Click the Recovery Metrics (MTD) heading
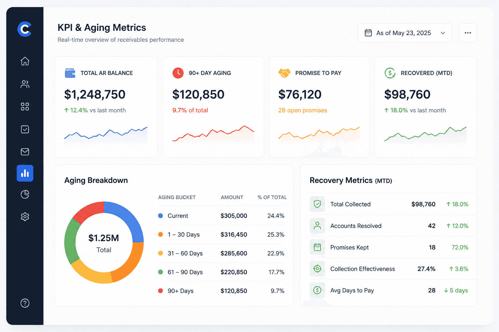 point(351,180)
